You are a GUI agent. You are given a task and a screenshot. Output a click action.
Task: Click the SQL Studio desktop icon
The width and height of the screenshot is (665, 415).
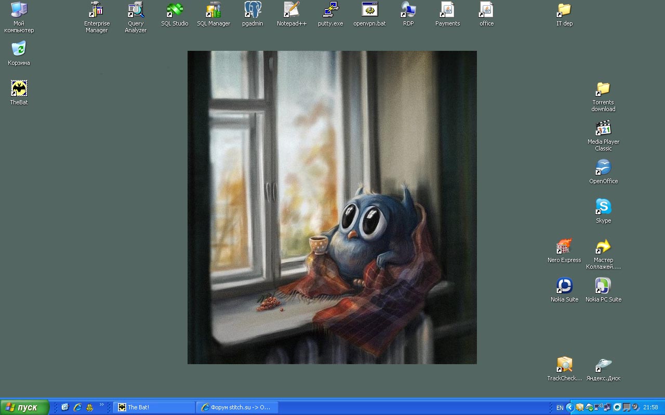tap(175, 14)
